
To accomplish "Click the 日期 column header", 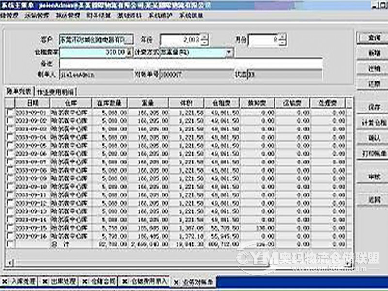I will point(32,103).
